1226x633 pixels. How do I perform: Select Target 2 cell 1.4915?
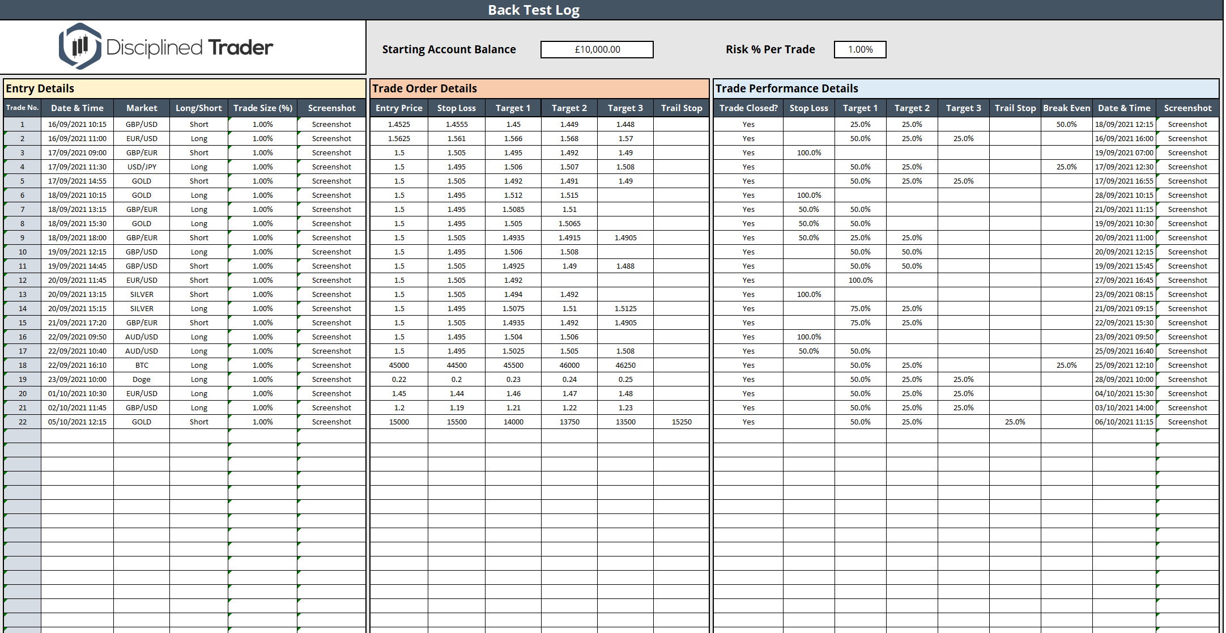pos(569,237)
